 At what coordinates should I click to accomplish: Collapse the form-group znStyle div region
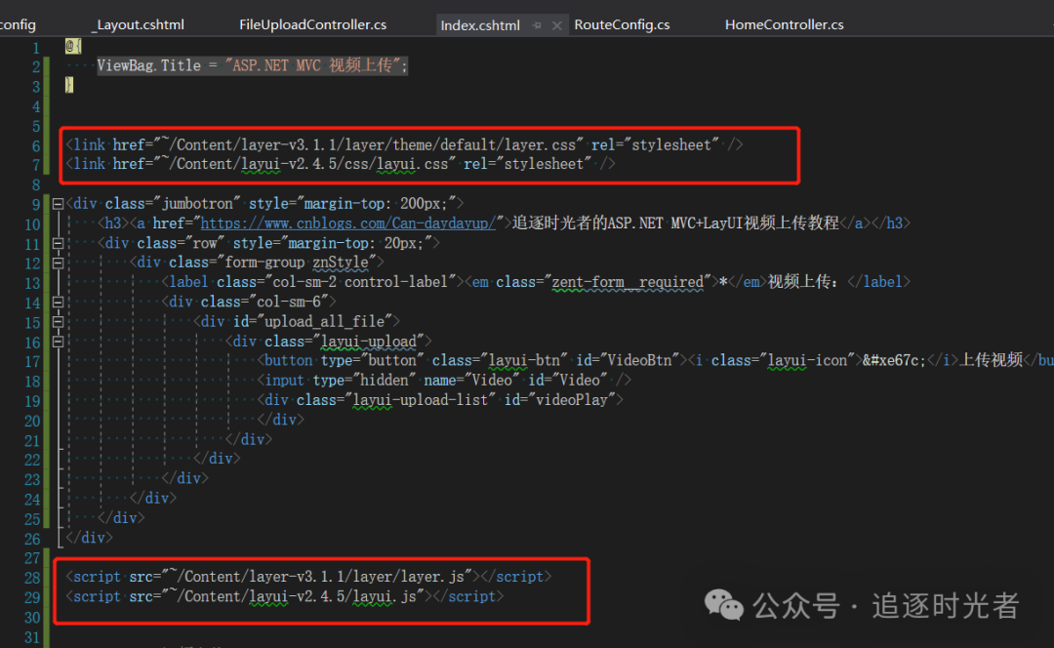pos(58,262)
